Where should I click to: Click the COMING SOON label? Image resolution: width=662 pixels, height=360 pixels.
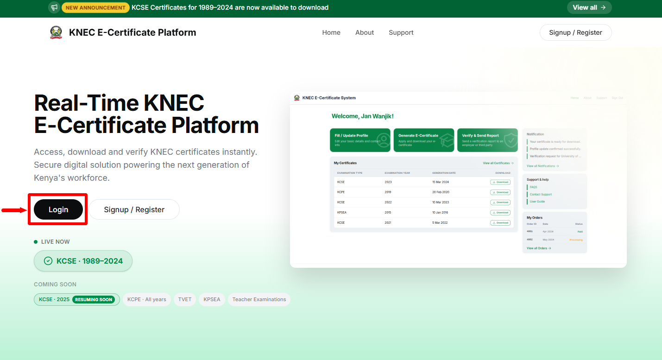point(55,284)
